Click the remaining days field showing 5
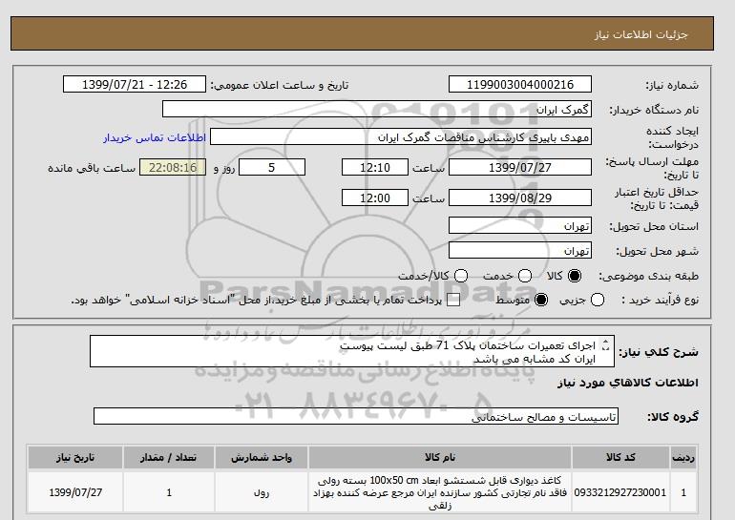 click(272, 167)
